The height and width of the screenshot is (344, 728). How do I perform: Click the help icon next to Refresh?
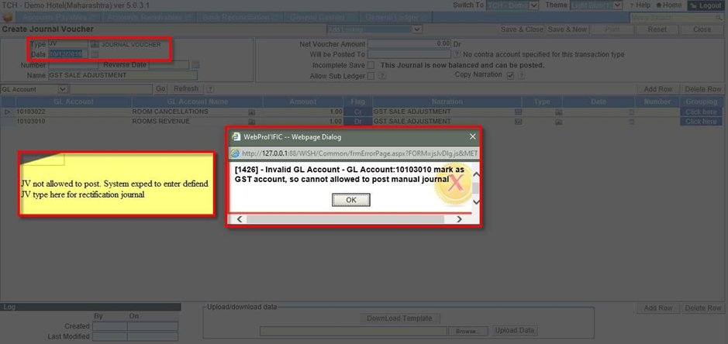pos(210,88)
